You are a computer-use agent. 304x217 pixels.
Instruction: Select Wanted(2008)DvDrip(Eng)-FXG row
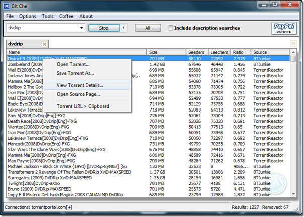(148, 127)
